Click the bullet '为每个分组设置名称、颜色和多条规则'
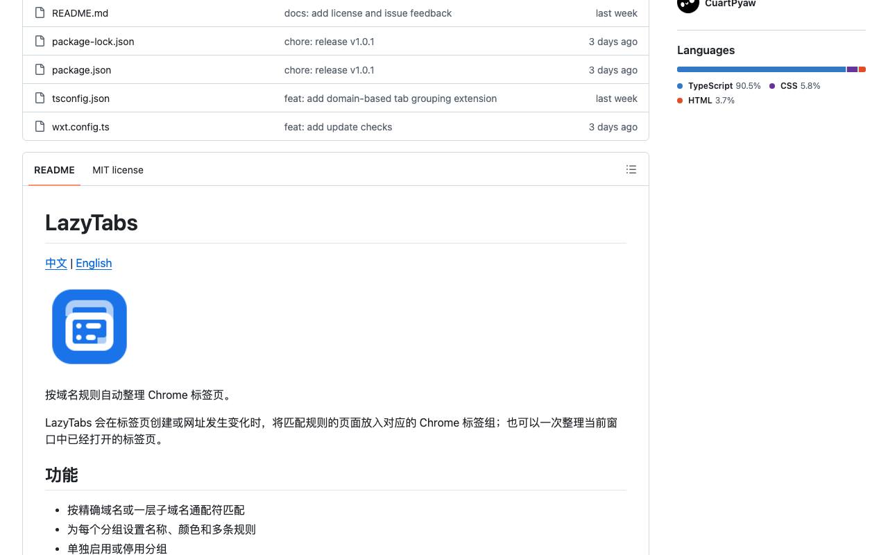The image size is (888, 555). pyautogui.click(x=162, y=529)
